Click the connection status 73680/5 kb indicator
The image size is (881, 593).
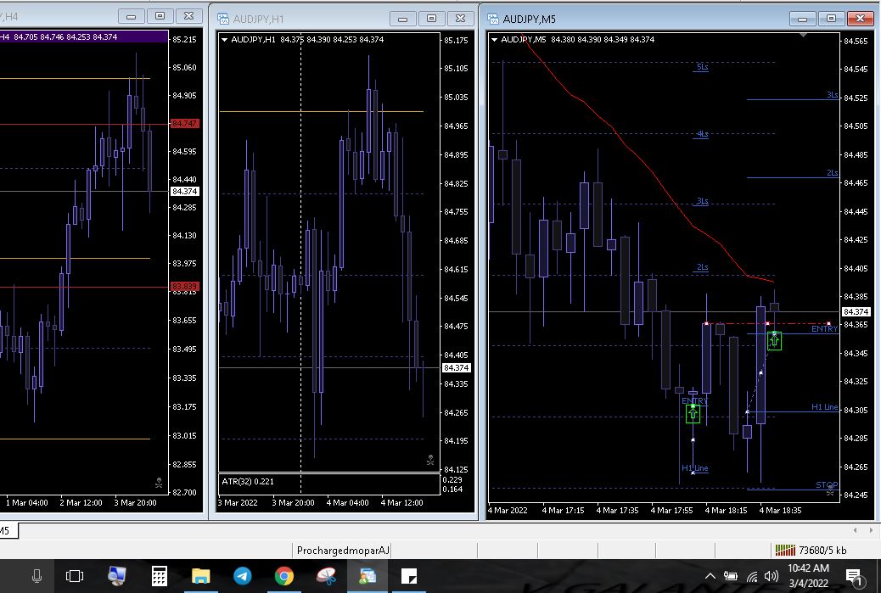coord(811,551)
